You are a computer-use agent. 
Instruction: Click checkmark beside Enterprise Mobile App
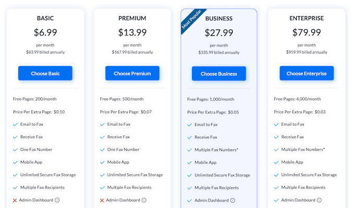(276, 162)
